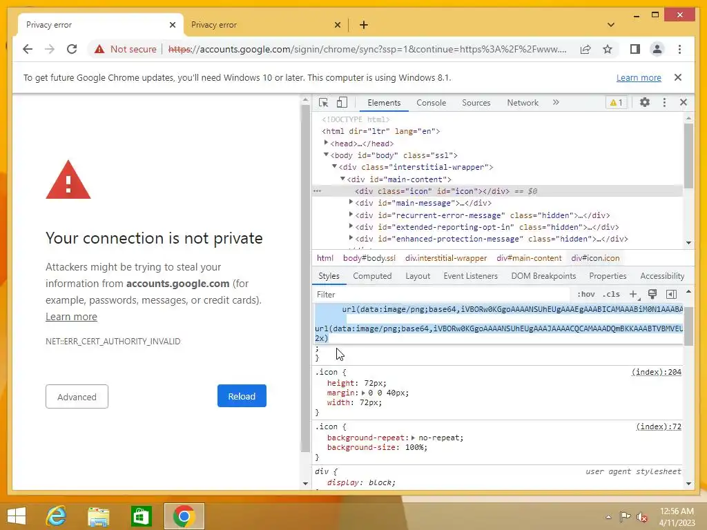
Task: Expand the margin shorthand triangle
Action: click(x=363, y=393)
